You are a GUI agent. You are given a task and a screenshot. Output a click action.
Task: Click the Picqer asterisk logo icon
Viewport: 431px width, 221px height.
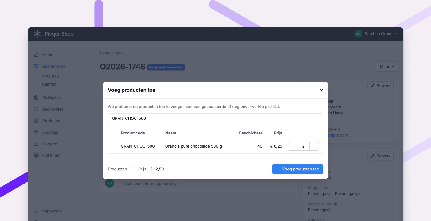click(37, 34)
